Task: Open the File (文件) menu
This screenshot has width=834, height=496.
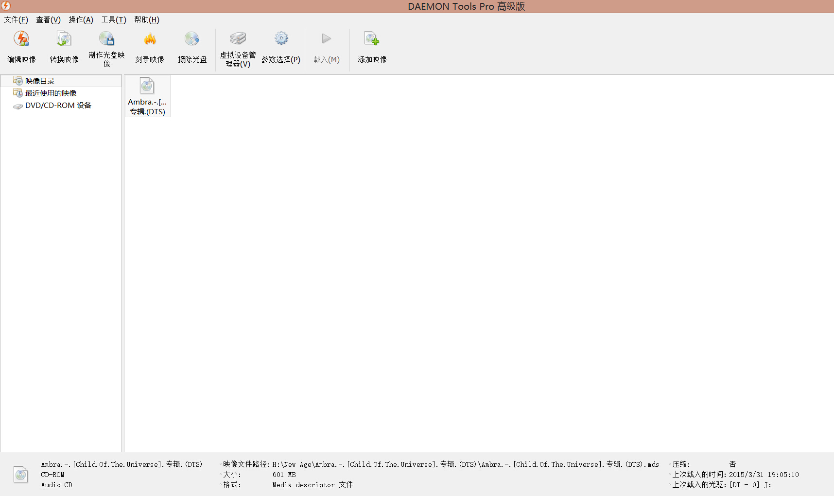Action: tap(16, 19)
